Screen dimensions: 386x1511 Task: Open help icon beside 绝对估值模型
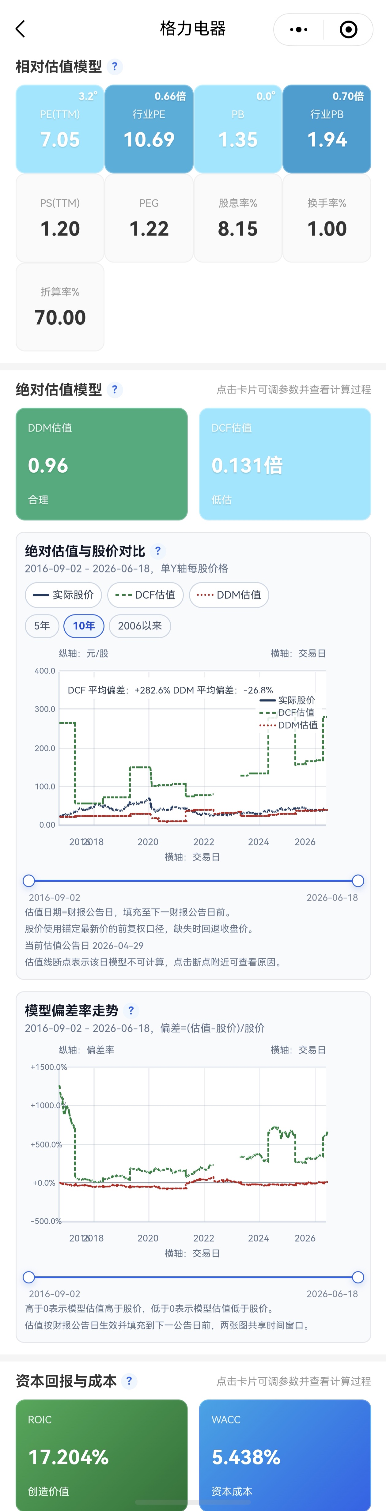point(115,390)
